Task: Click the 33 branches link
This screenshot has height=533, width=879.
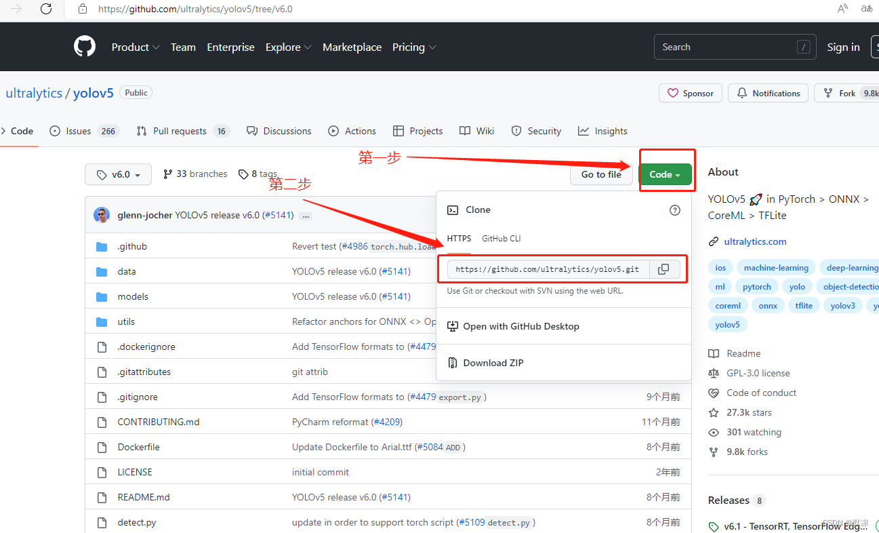Action: click(x=195, y=174)
